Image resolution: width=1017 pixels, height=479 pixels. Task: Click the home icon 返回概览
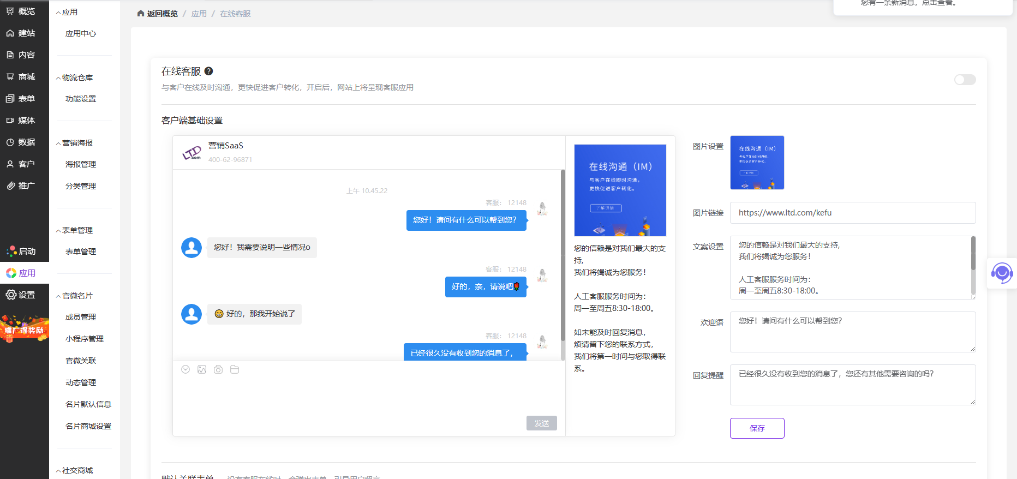click(141, 14)
